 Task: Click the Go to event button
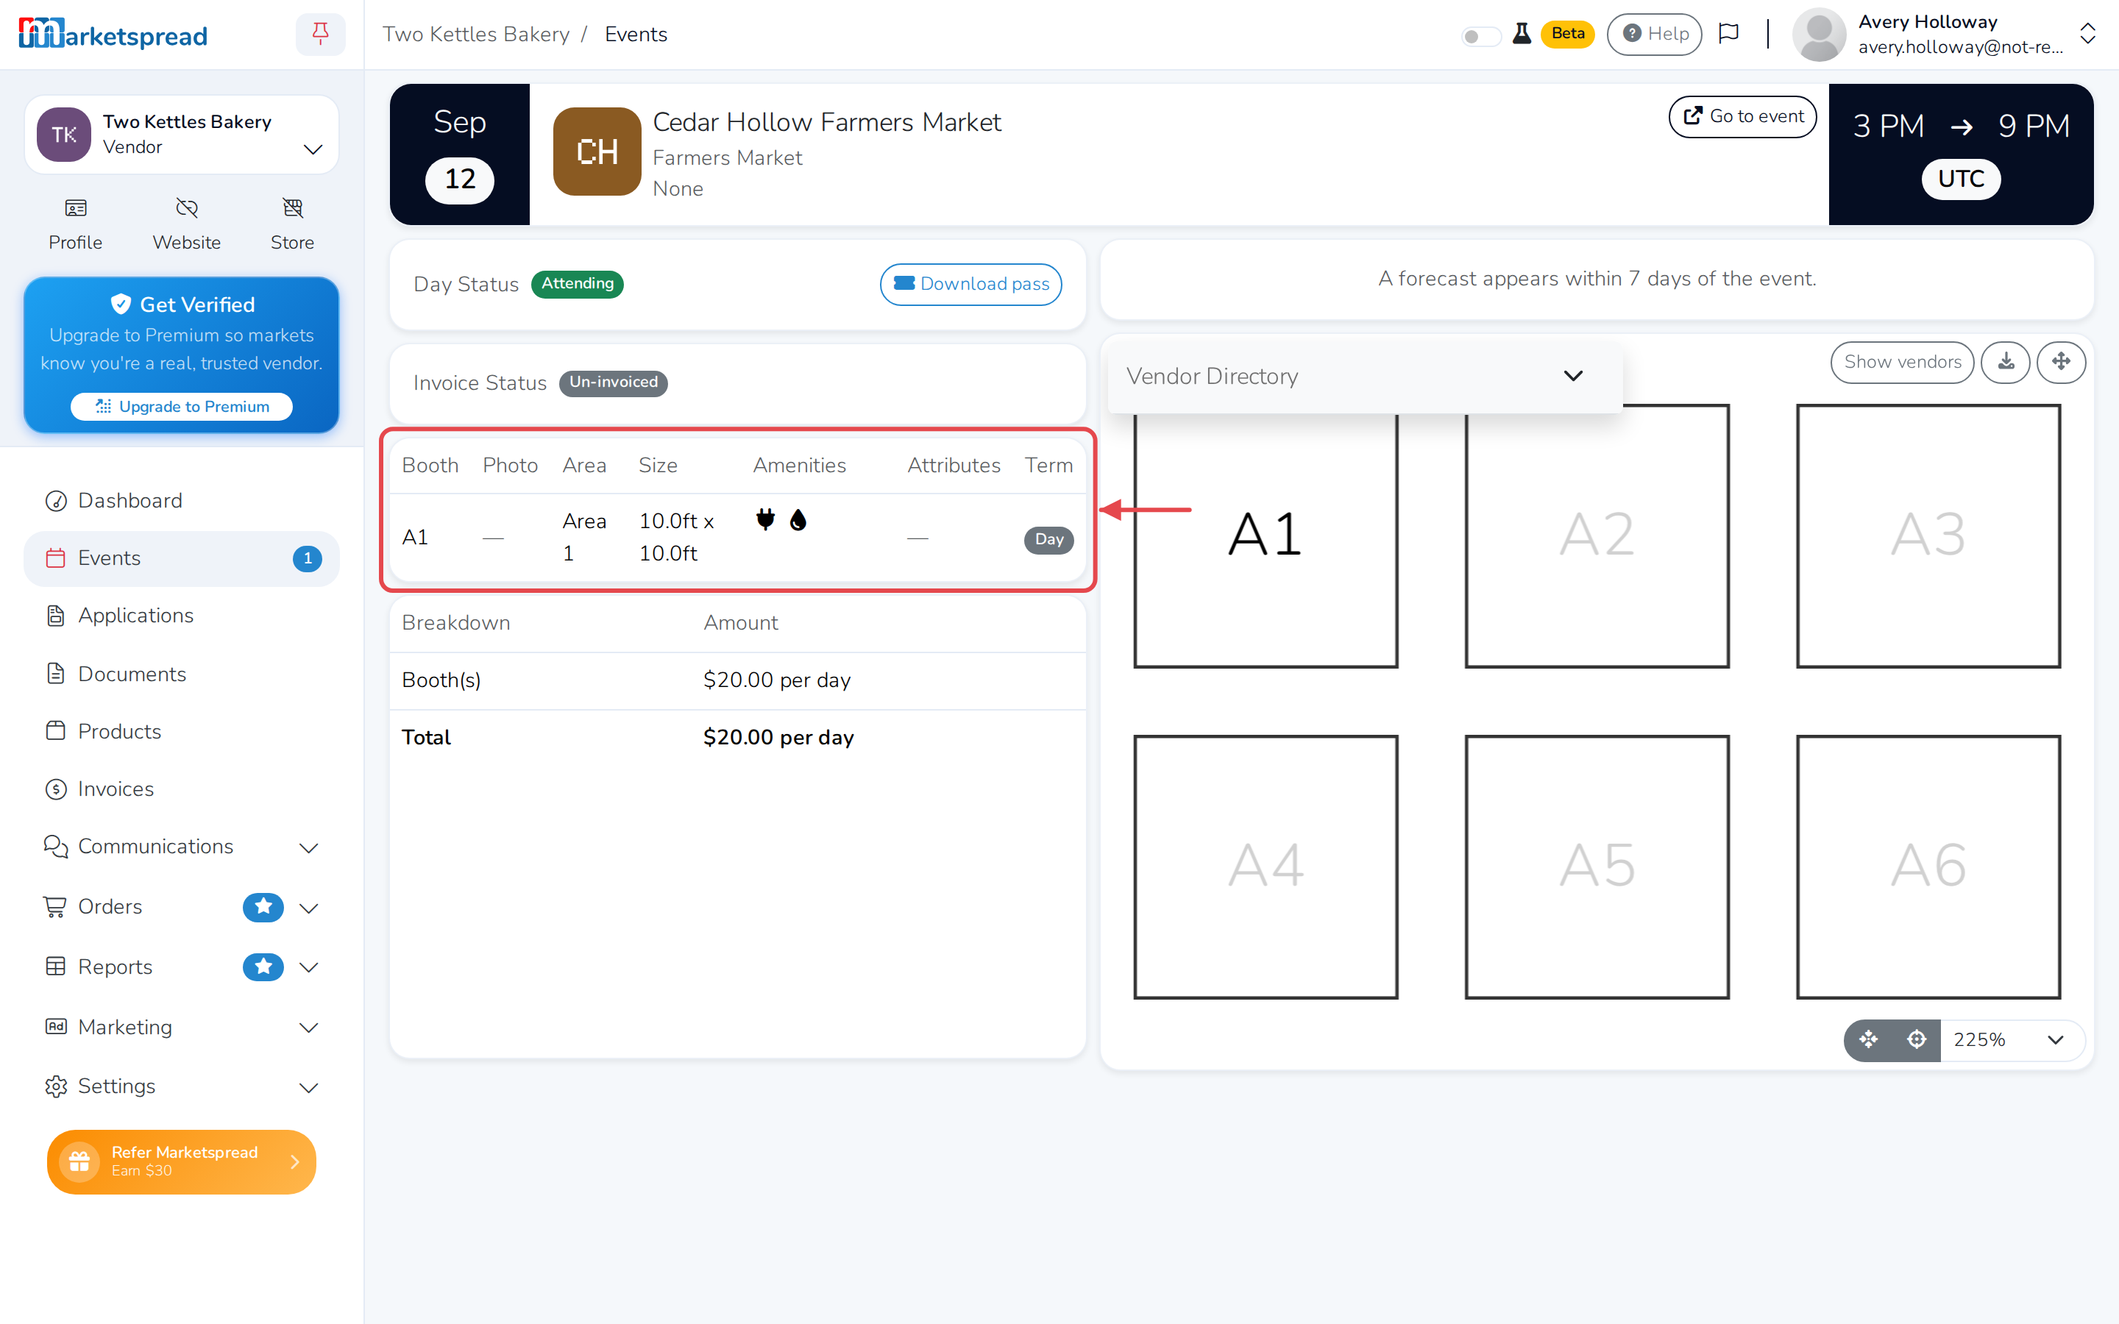click(1742, 116)
